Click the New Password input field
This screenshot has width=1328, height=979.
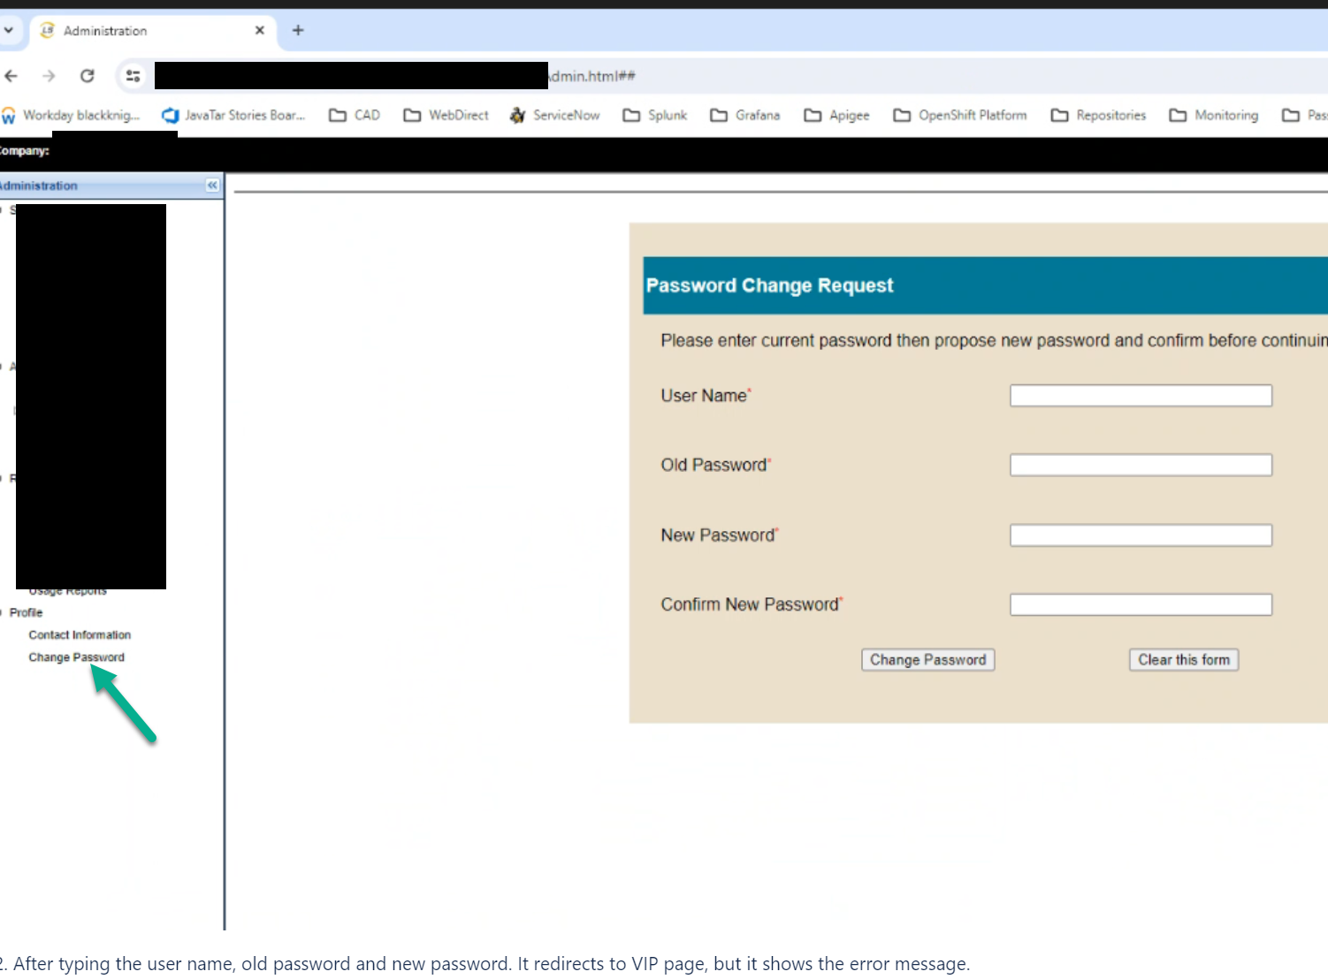click(x=1141, y=535)
